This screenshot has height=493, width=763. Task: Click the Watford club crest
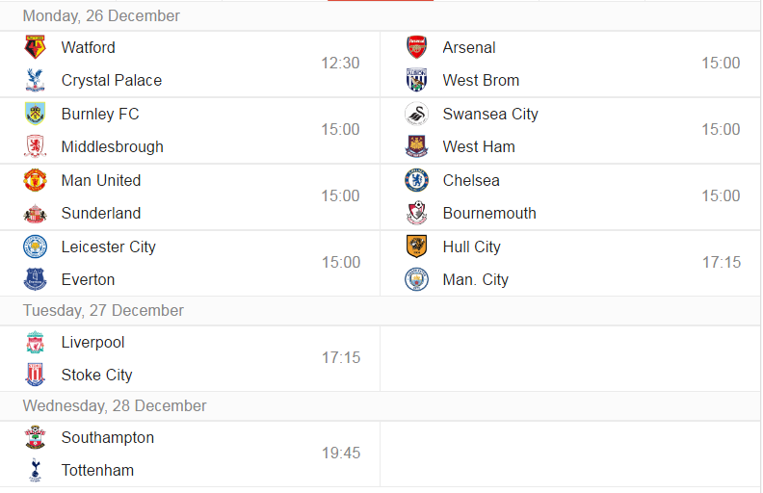tap(35, 47)
